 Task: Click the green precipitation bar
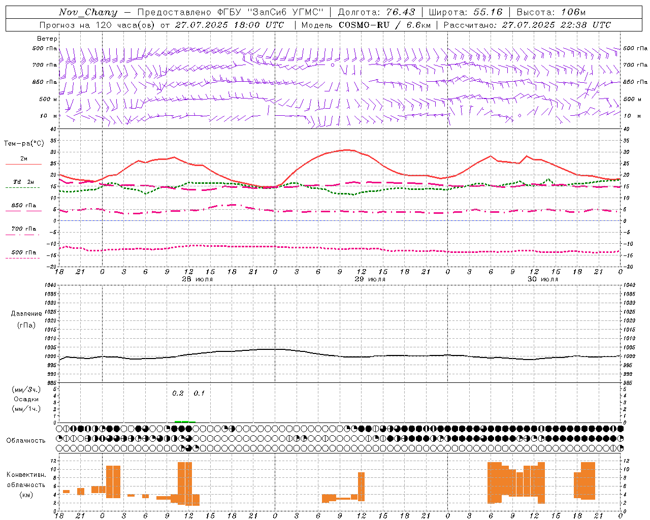pos(185,421)
